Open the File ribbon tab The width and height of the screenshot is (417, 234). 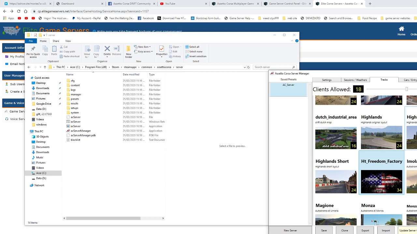click(x=31, y=41)
